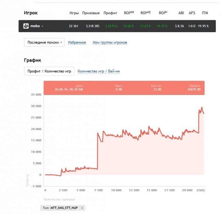The image size is (220, 214).
Task: Remove the MTT,SNG,STT,HUP type filter
Action: point(82,208)
